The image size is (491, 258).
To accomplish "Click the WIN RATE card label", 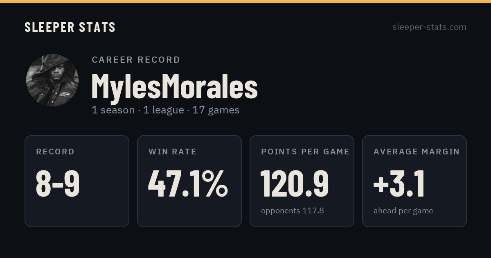I will click(173, 152).
